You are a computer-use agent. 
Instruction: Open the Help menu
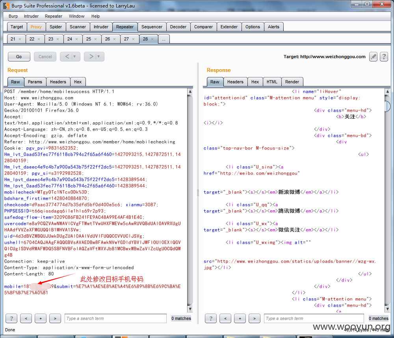click(95, 16)
